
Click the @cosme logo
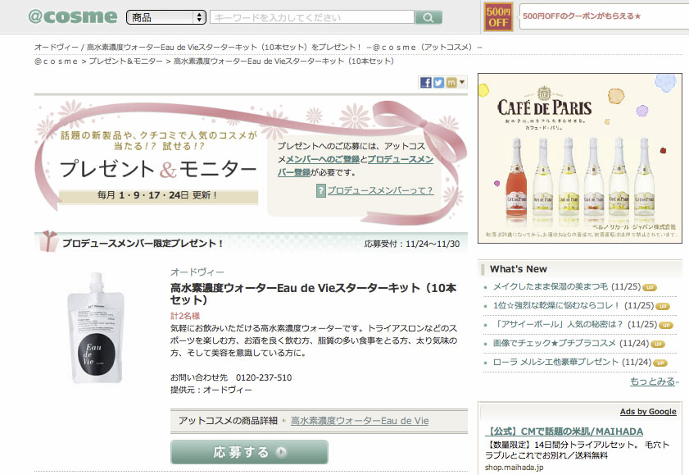pyautogui.click(x=73, y=16)
